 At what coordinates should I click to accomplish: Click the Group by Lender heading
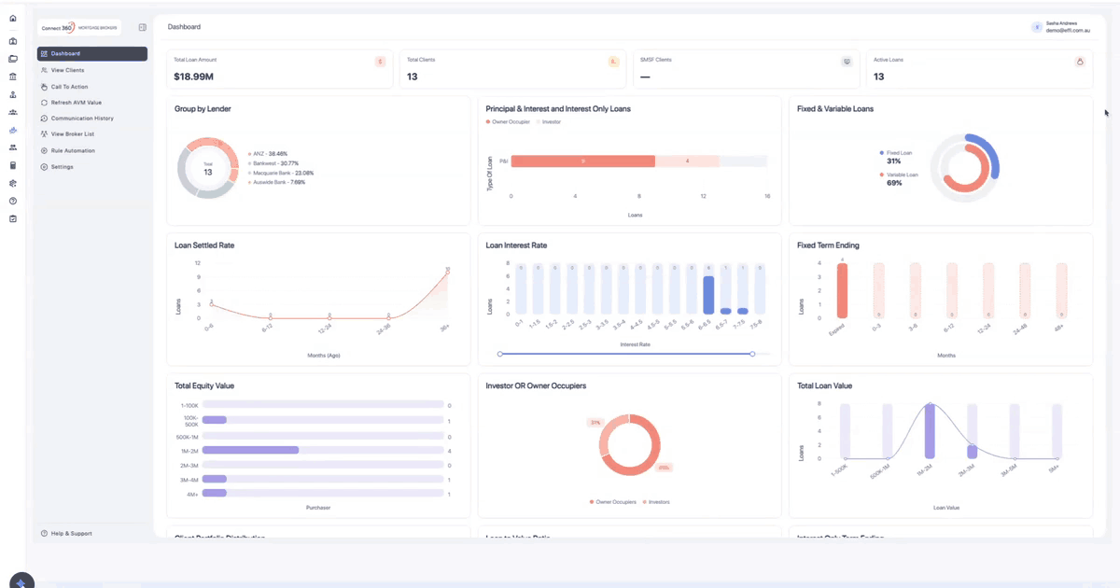click(203, 109)
